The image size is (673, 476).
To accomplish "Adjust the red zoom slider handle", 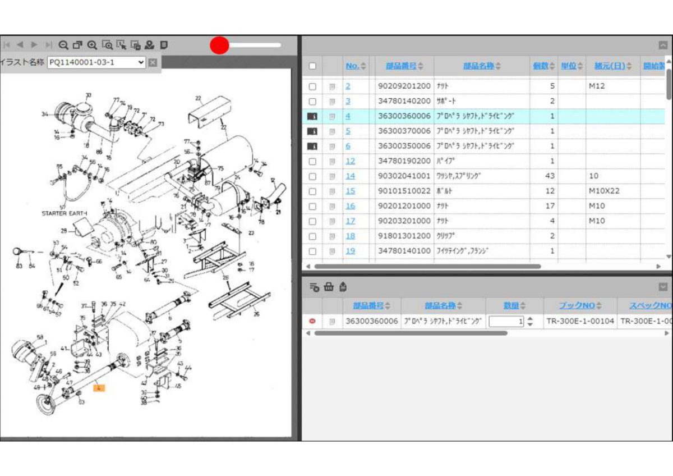I will [219, 45].
